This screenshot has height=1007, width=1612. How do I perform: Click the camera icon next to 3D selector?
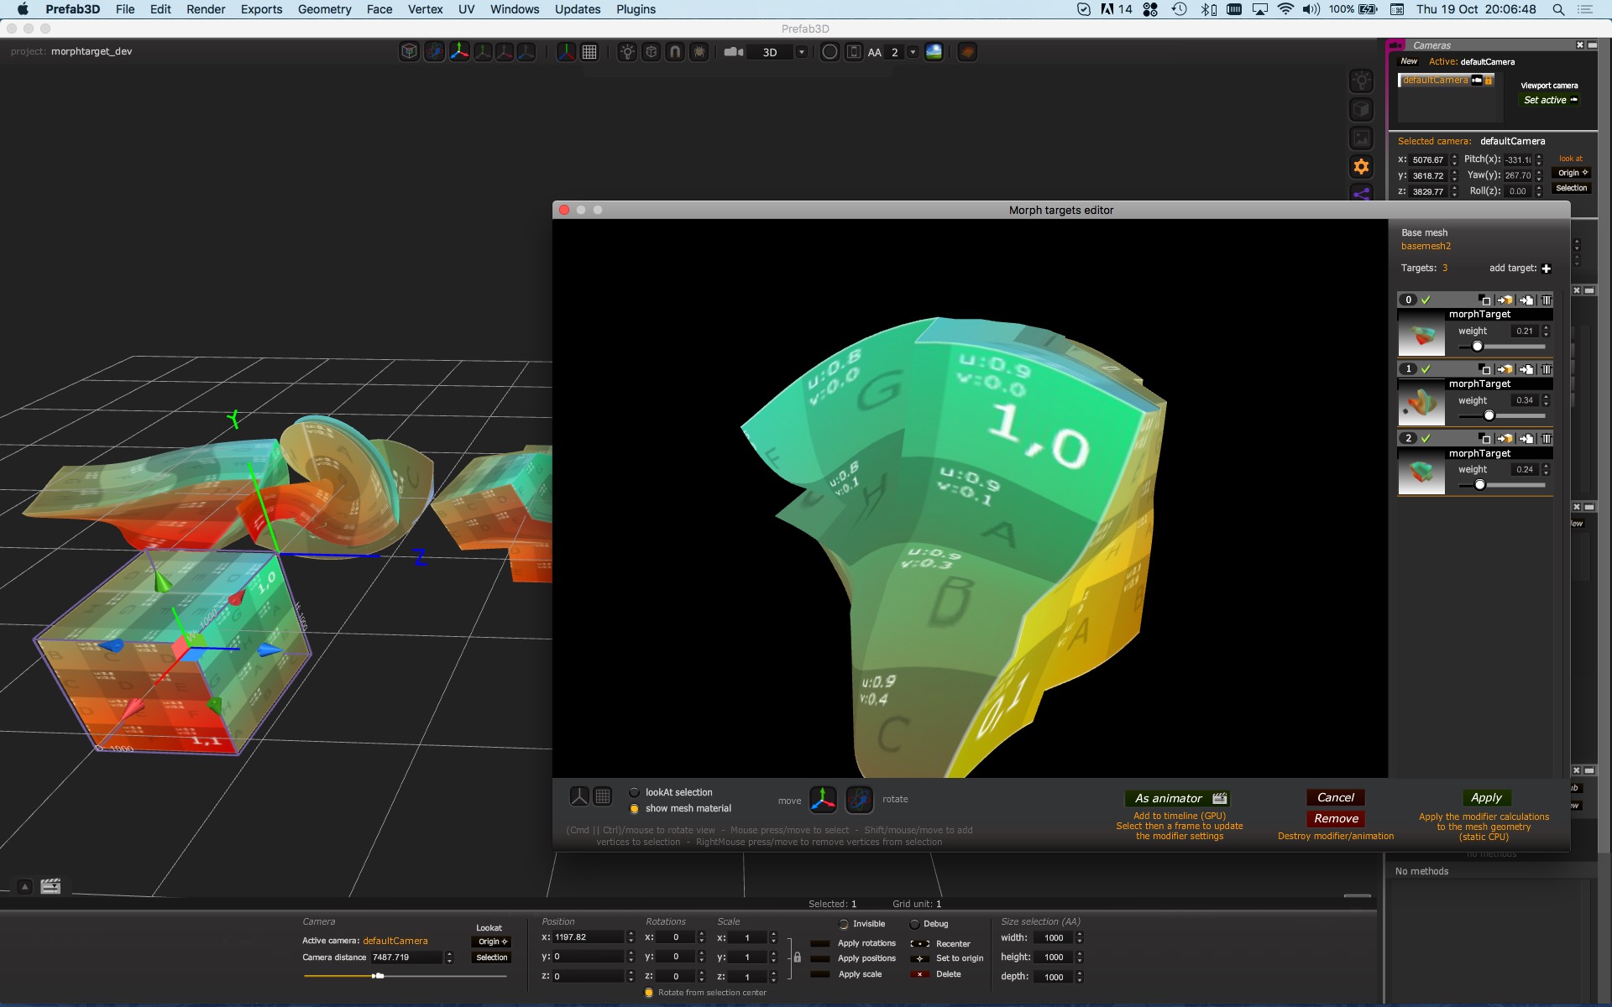point(732,51)
